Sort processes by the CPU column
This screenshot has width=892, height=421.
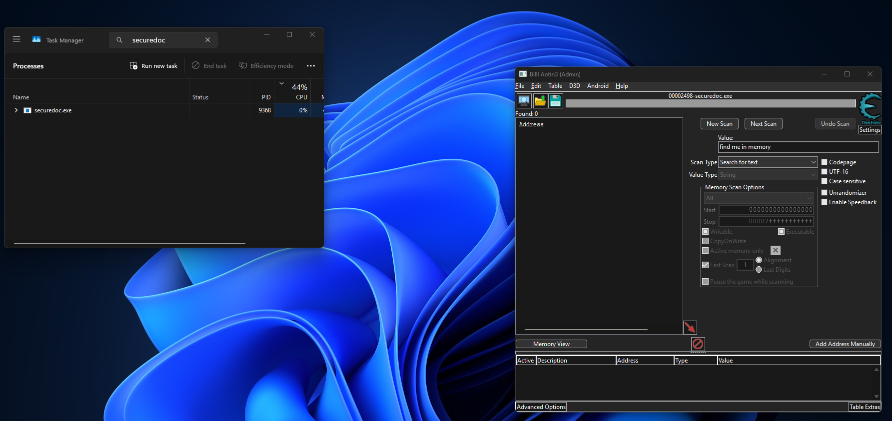click(301, 97)
